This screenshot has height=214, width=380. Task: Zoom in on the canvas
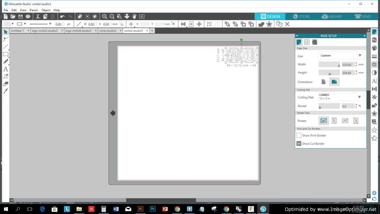tap(104, 16)
